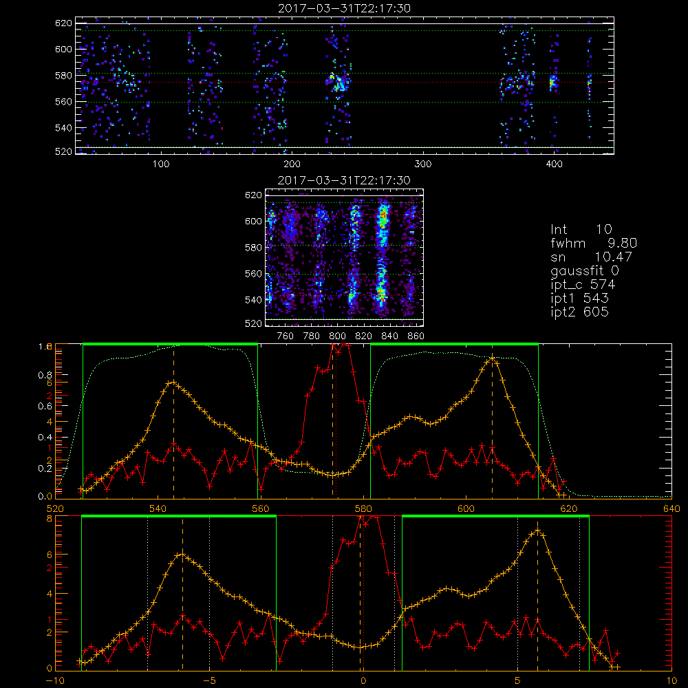Click the middle spectrogram title 2017-03-31T22:17:30
Image resolution: width=688 pixels, height=688 pixels.
pos(344,180)
